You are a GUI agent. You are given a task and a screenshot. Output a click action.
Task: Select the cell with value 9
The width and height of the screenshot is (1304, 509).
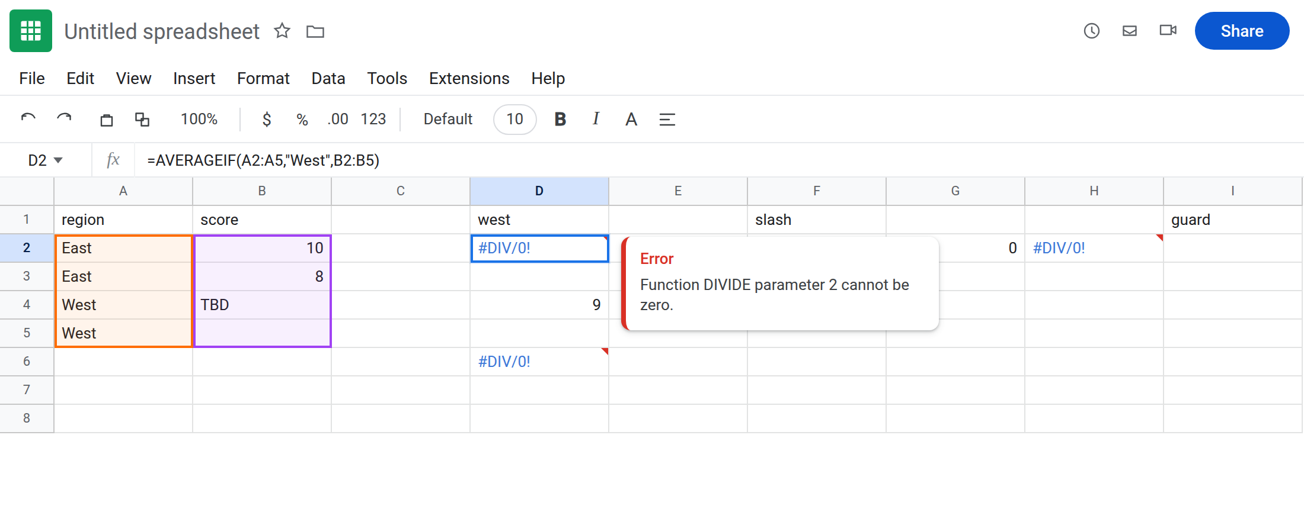[539, 305]
